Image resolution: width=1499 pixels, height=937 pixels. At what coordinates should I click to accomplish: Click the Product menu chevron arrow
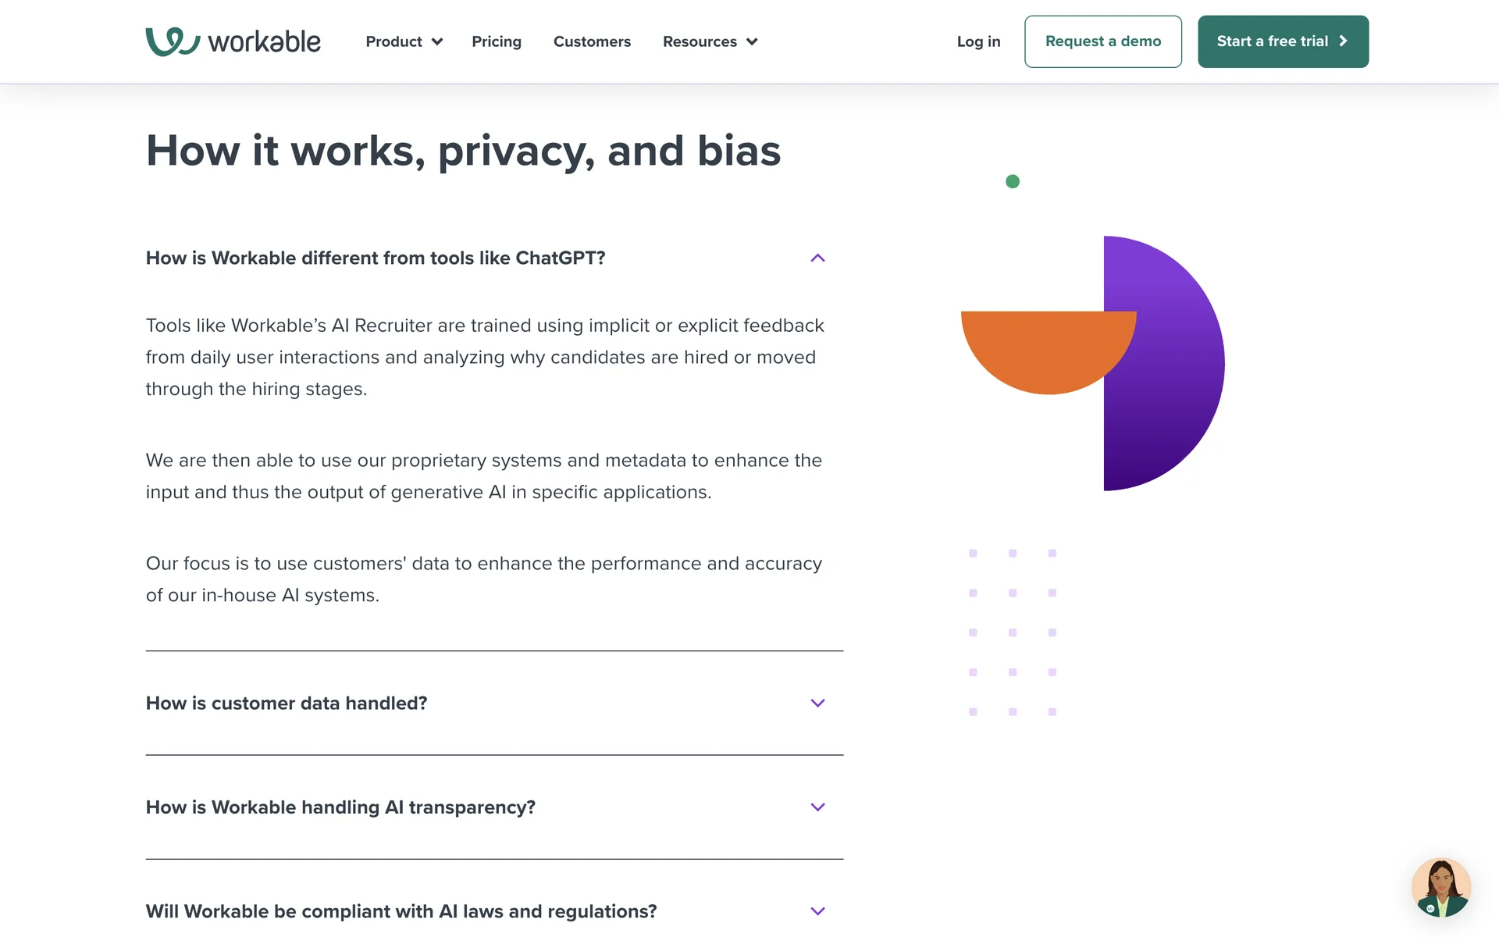coord(437,42)
